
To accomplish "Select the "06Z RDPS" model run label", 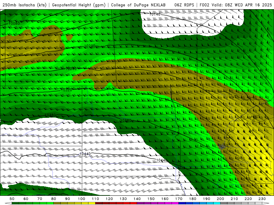I will (184, 5).
